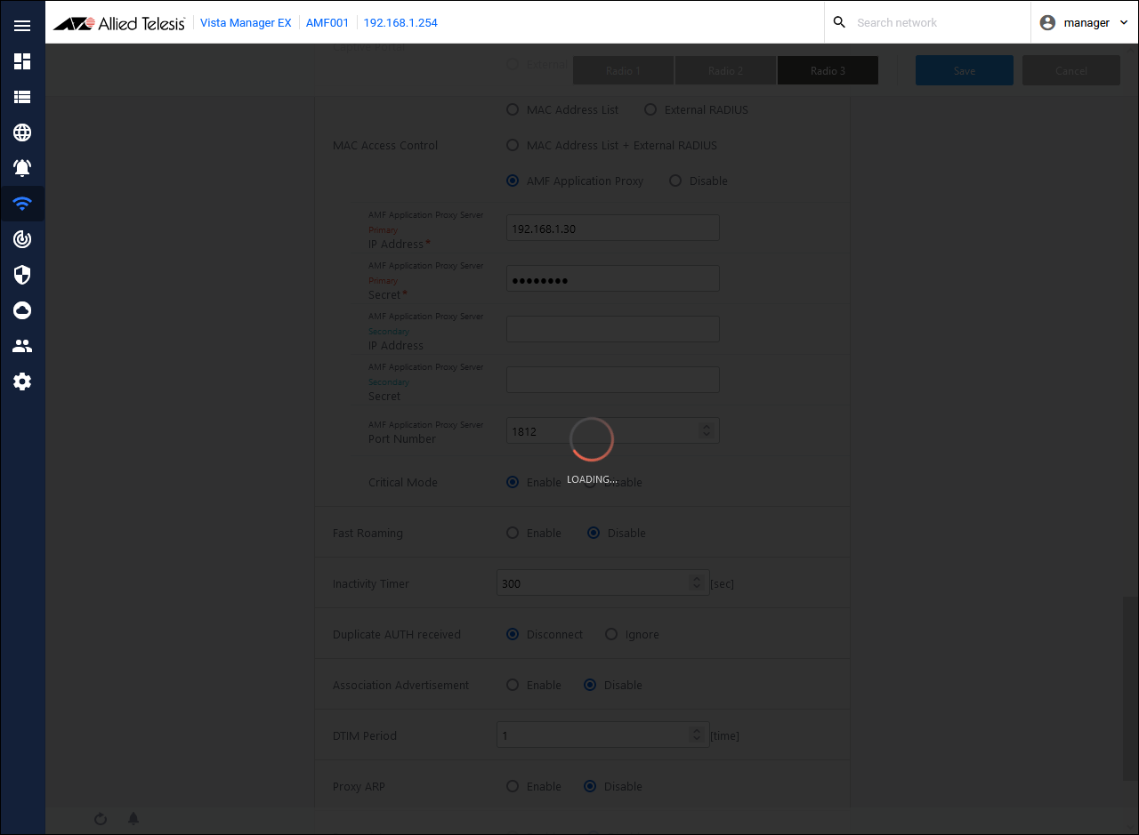Screen dimensions: 1139x835
Task: Select External RADIUS for MAC Access Control
Action: coord(650,110)
